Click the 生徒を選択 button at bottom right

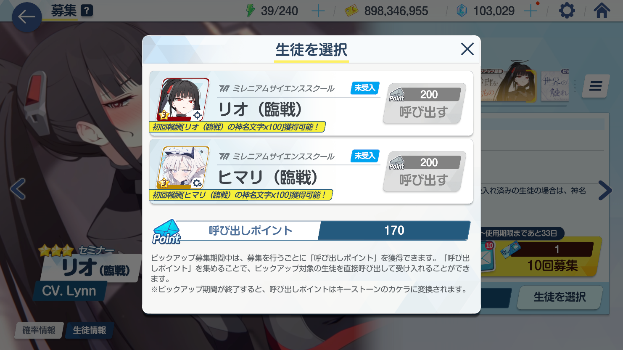point(560,297)
